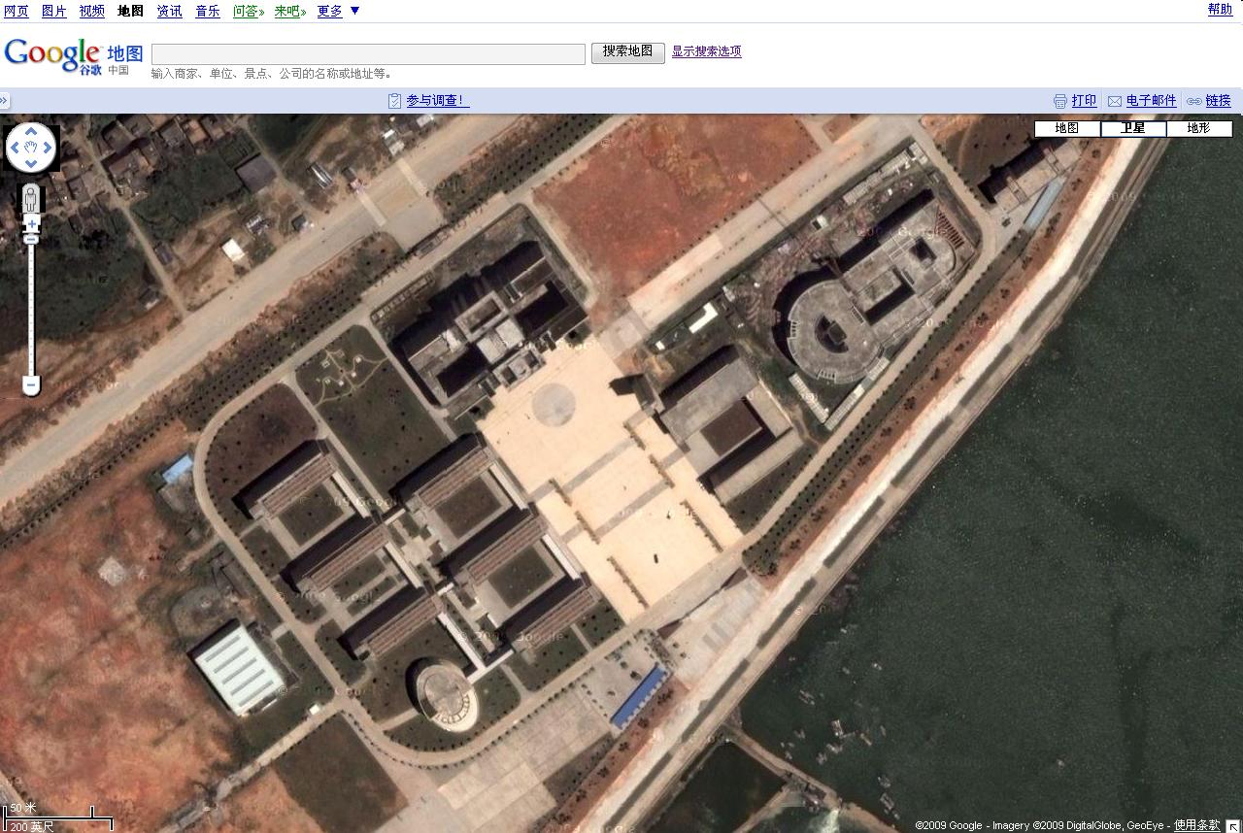Pan the map up with the arrow
Image resolution: width=1243 pixels, height=833 pixels.
click(x=31, y=132)
